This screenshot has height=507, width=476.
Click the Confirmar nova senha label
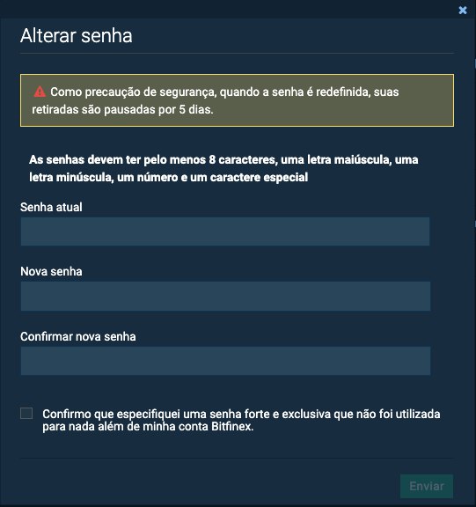[x=78, y=336]
